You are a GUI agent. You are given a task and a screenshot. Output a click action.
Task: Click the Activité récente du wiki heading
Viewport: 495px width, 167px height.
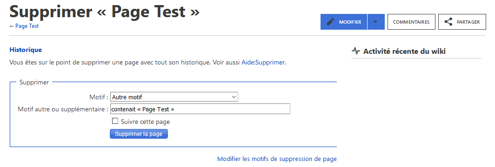(x=404, y=51)
